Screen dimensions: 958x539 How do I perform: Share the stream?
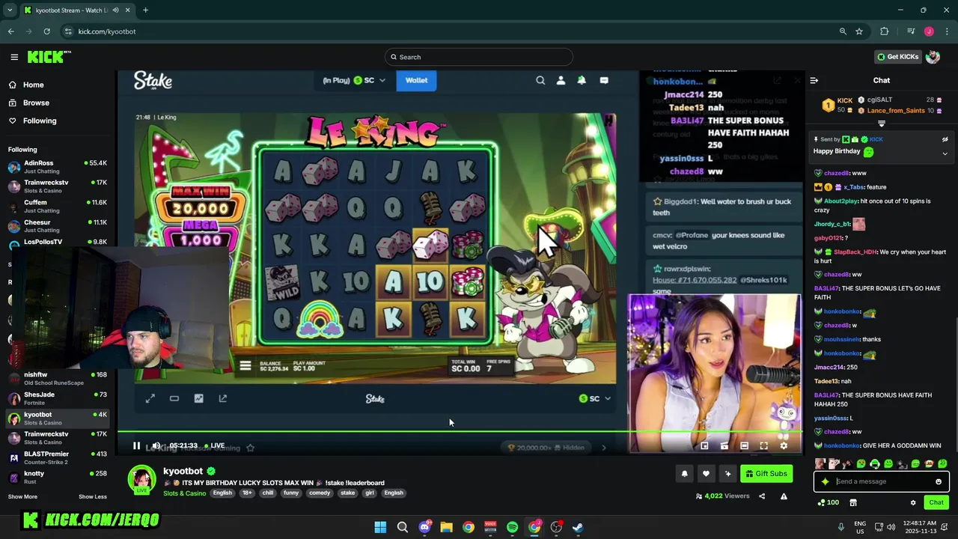762,496
